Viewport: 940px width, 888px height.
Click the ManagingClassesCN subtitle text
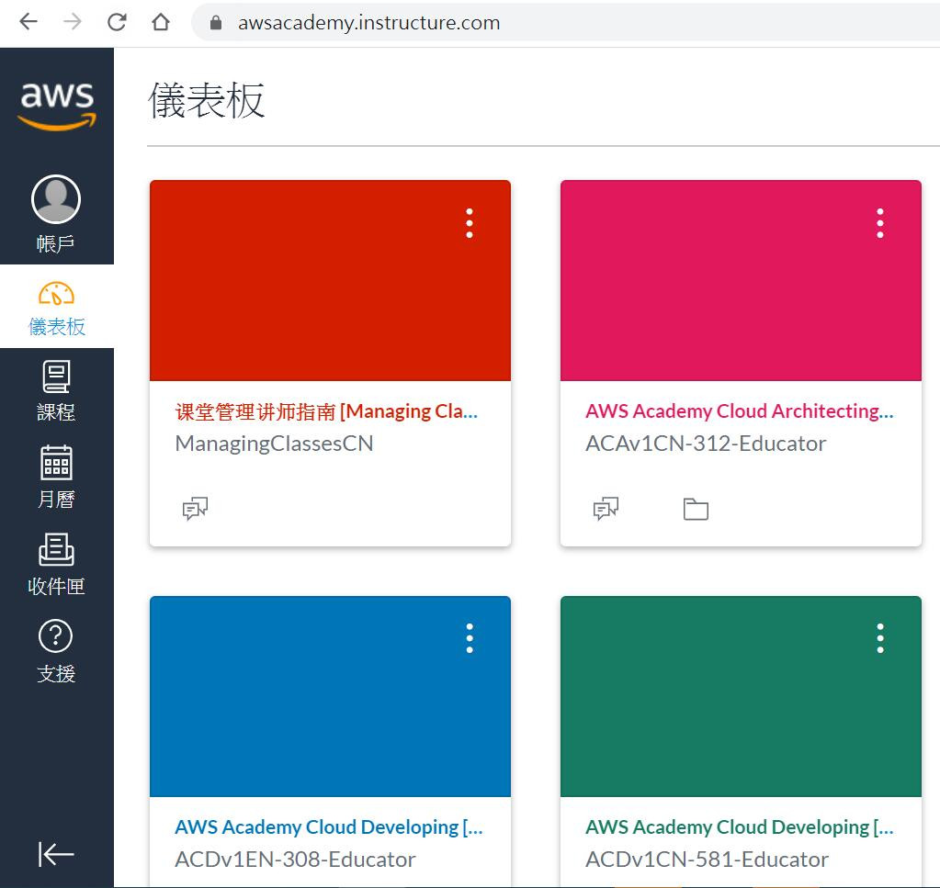click(274, 444)
